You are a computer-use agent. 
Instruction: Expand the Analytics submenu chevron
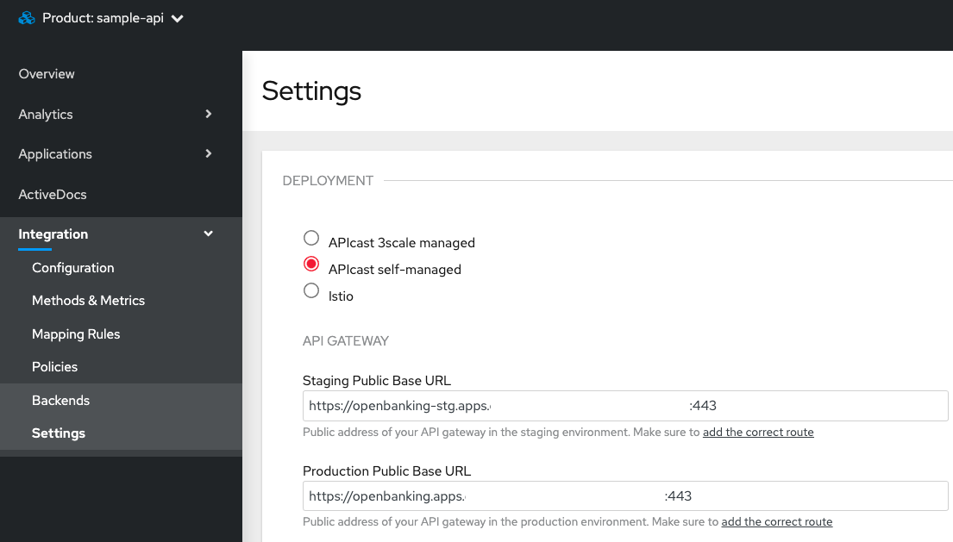(x=209, y=114)
